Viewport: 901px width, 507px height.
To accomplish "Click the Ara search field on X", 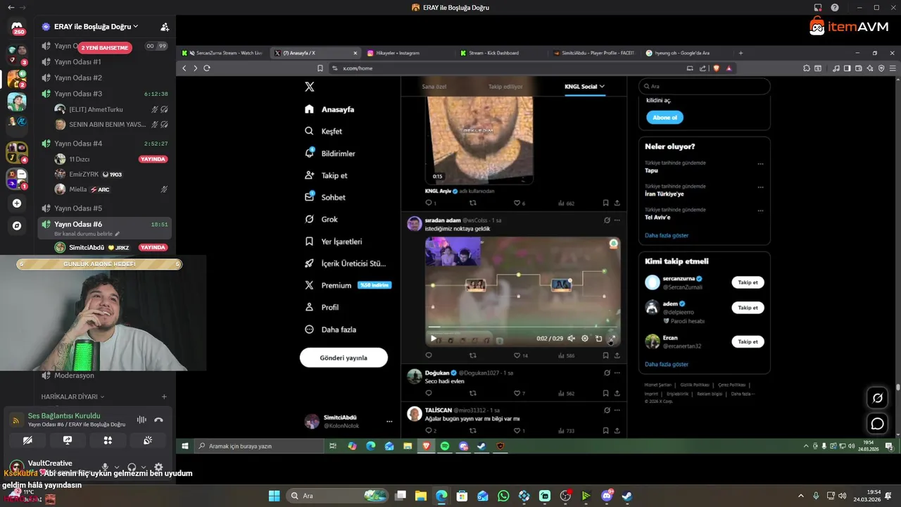I will click(x=704, y=86).
